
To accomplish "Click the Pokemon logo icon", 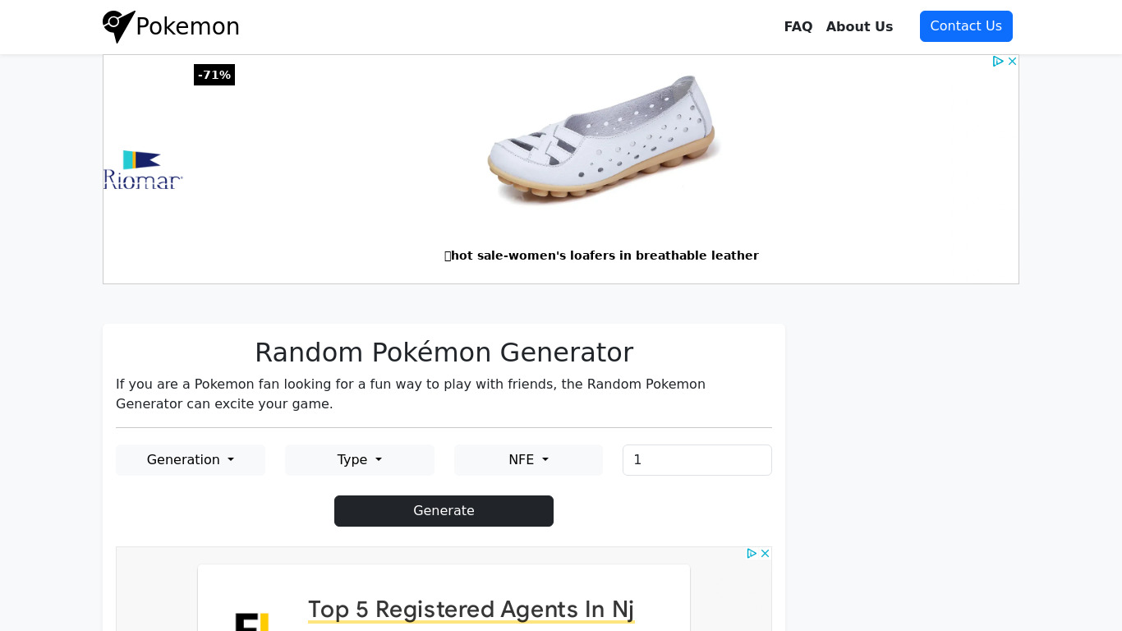I will [x=118, y=26].
